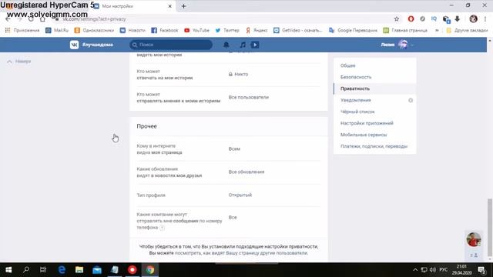Follow the посмотреть, как видят Вашу страницу link
493x277 pixels.
pos(241,253)
